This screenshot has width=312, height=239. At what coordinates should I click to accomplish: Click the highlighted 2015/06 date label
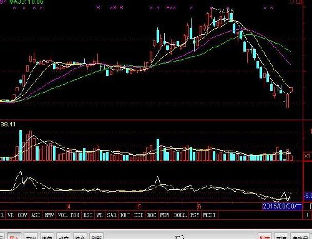pos(282,206)
